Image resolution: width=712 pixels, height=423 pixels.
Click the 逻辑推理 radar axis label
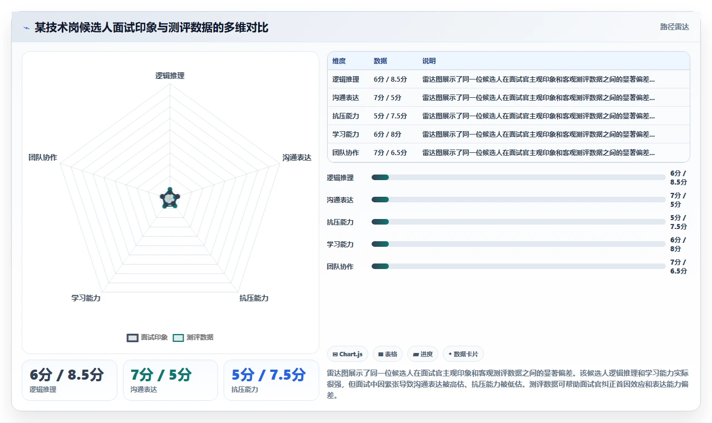[x=170, y=76]
